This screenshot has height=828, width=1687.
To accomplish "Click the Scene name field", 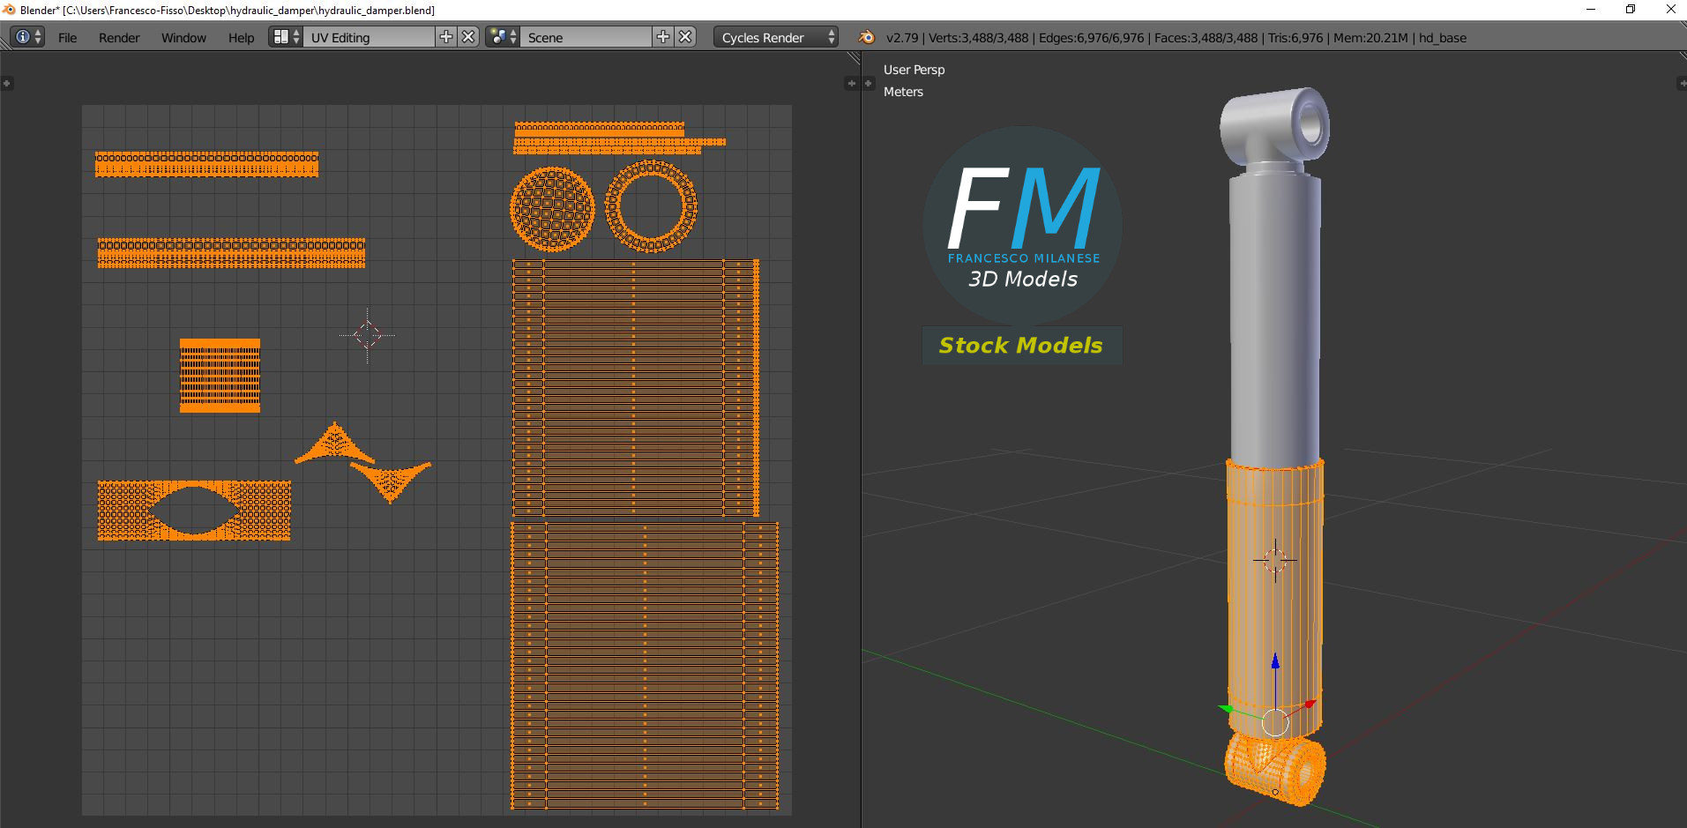I will pos(586,37).
